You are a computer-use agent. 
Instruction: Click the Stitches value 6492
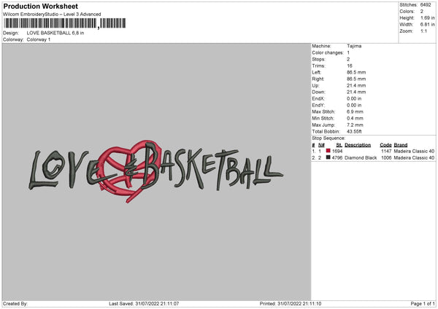[x=426, y=5]
